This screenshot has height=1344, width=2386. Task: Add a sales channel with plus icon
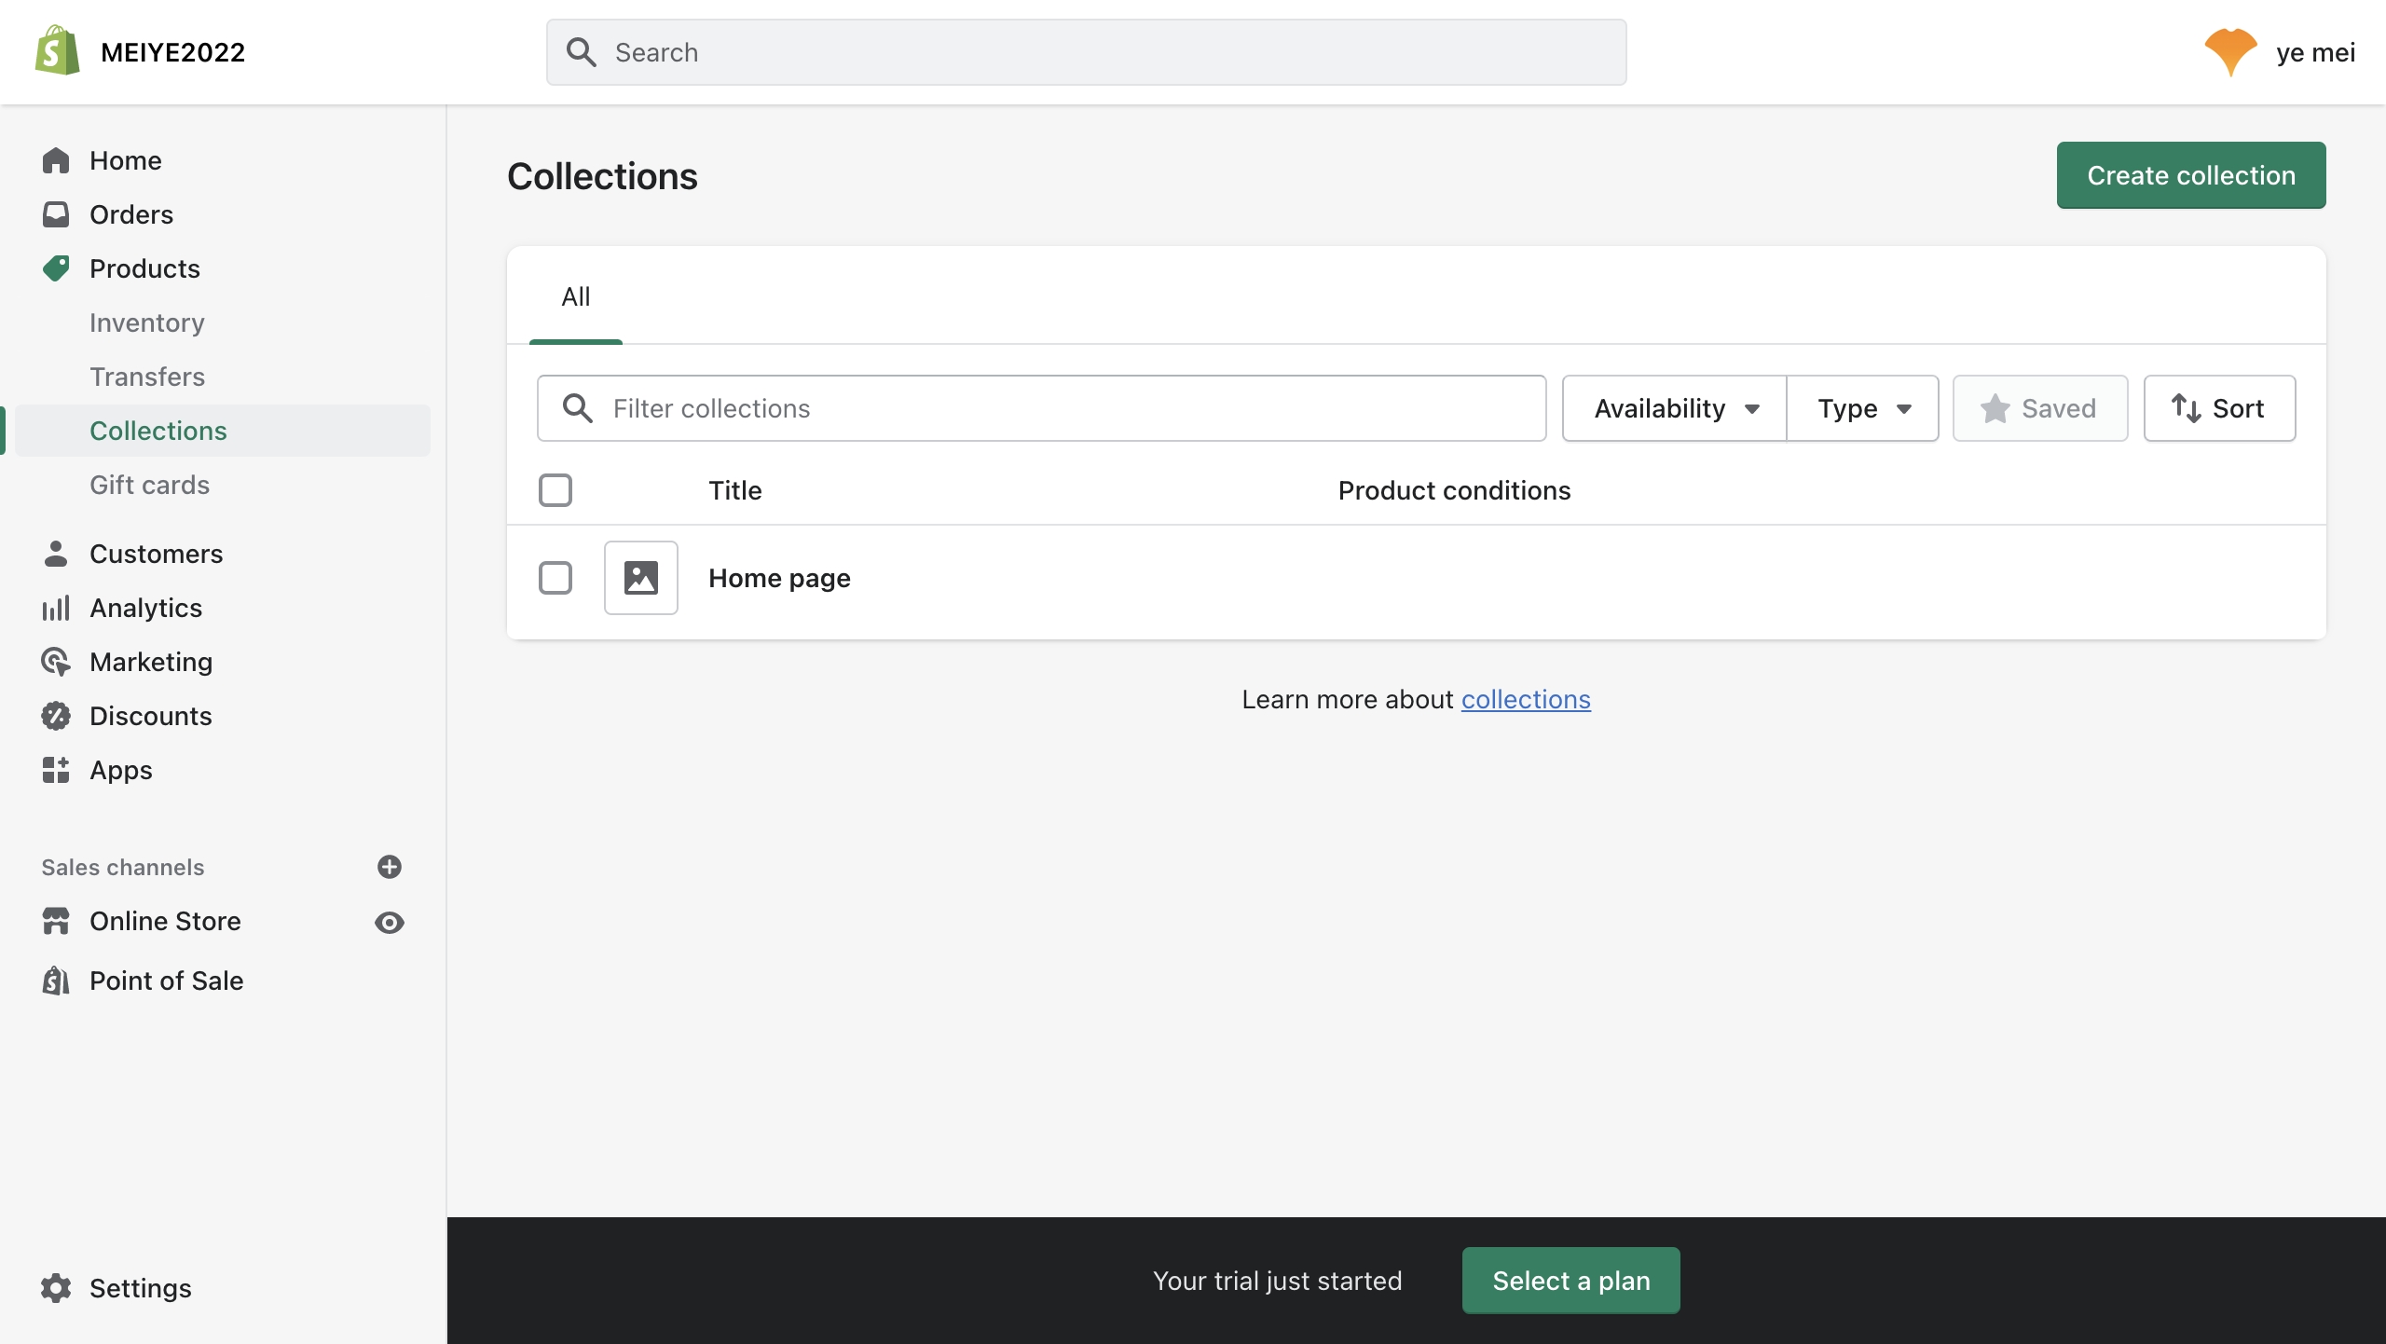coord(390,867)
